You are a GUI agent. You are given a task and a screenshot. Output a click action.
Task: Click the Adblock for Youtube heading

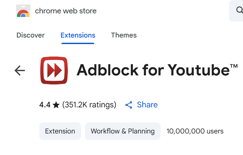tap(153, 70)
